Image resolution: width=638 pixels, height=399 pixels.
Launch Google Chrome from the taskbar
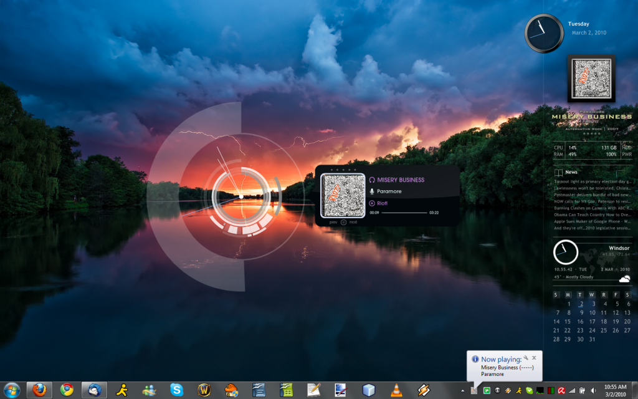click(67, 390)
